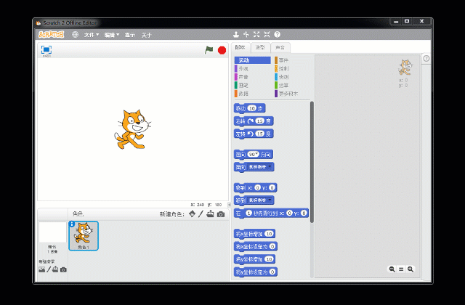The height and width of the screenshot is (305, 465).
Task: Paint a new sprite
Action: click(x=201, y=213)
